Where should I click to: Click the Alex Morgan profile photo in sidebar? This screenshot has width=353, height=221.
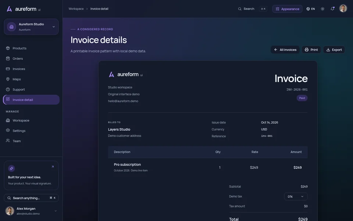click(x=10, y=211)
